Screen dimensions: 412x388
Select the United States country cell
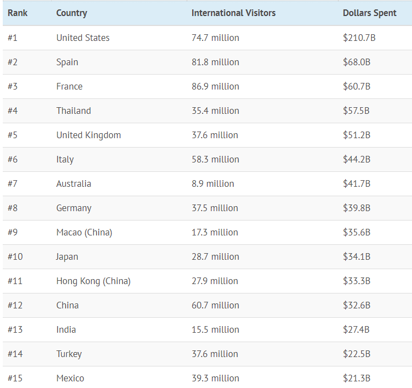point(83,38)
